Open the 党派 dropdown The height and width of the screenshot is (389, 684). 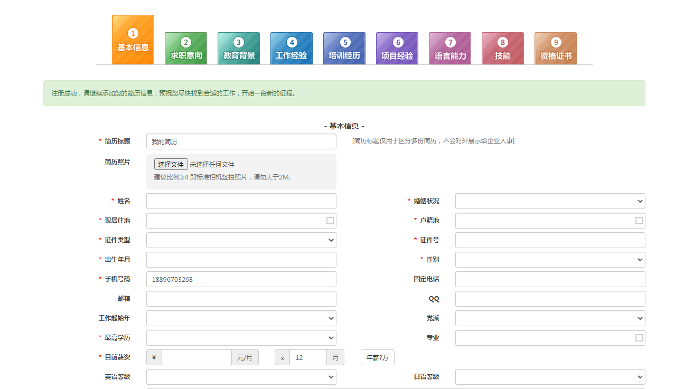point(550,318)
